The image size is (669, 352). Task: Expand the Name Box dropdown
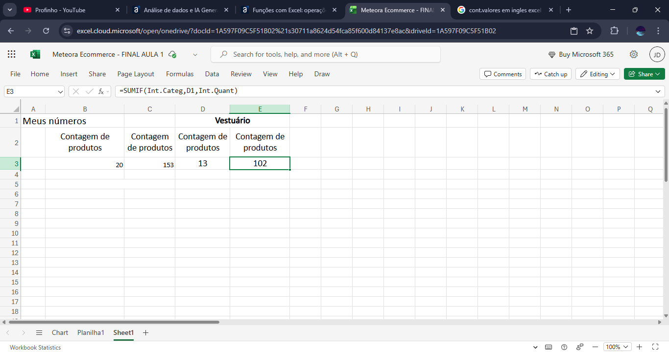[x=61, y=91]
